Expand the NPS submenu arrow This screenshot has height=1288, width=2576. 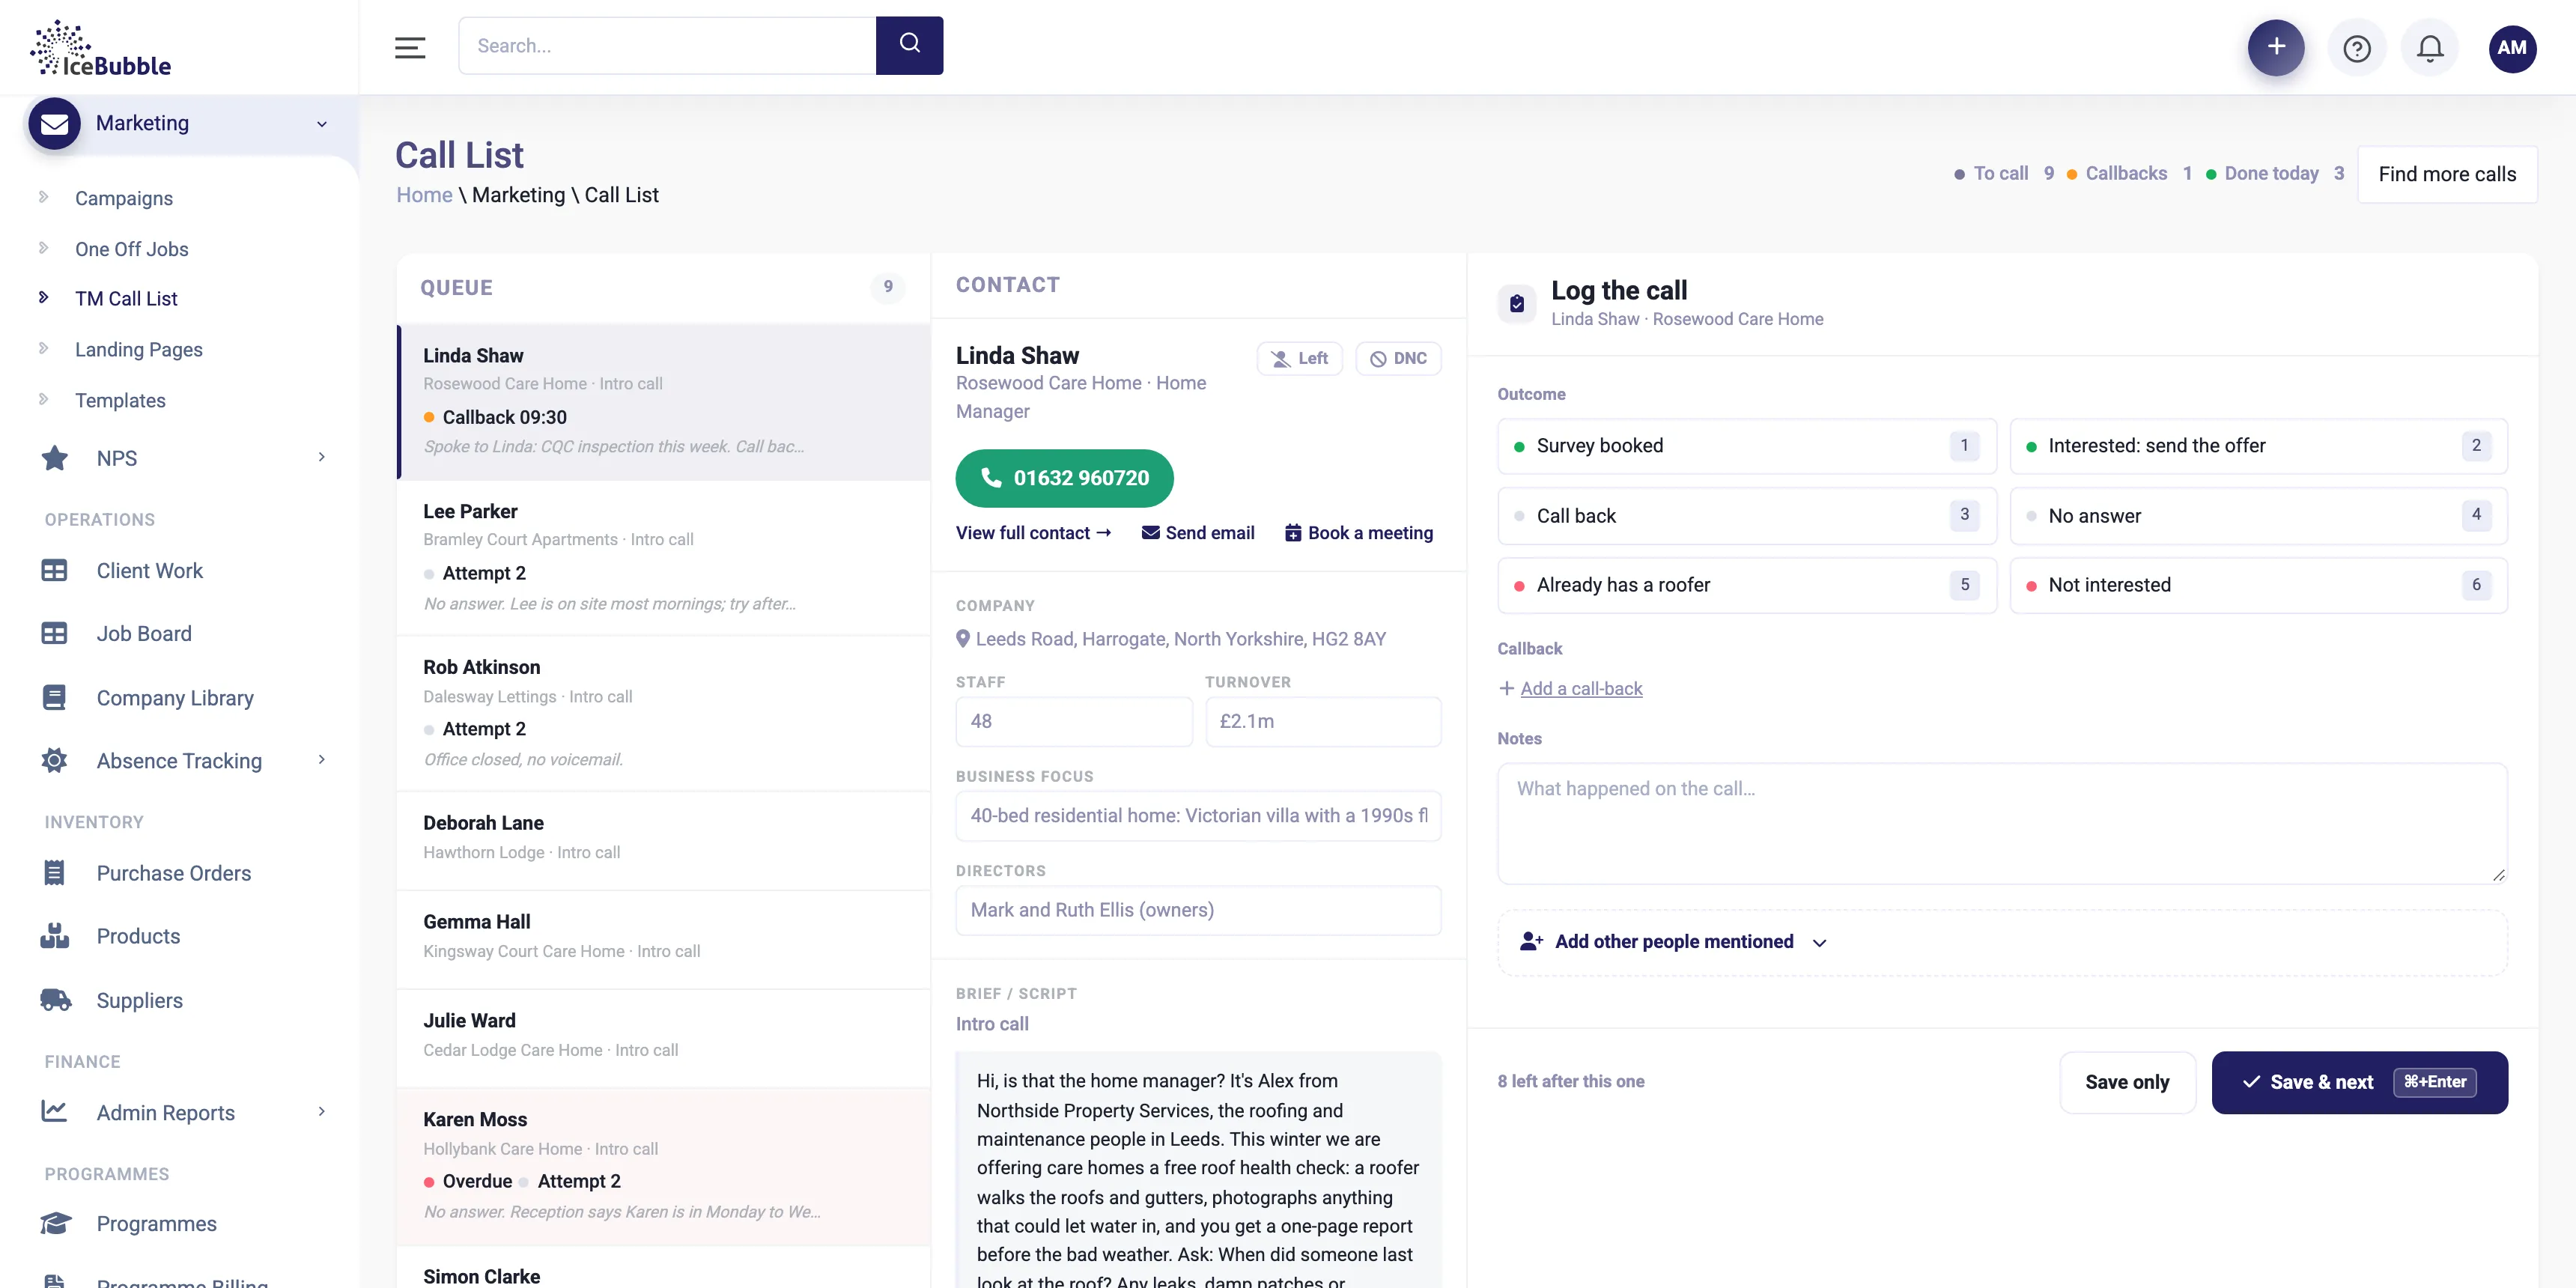[322, 457]
